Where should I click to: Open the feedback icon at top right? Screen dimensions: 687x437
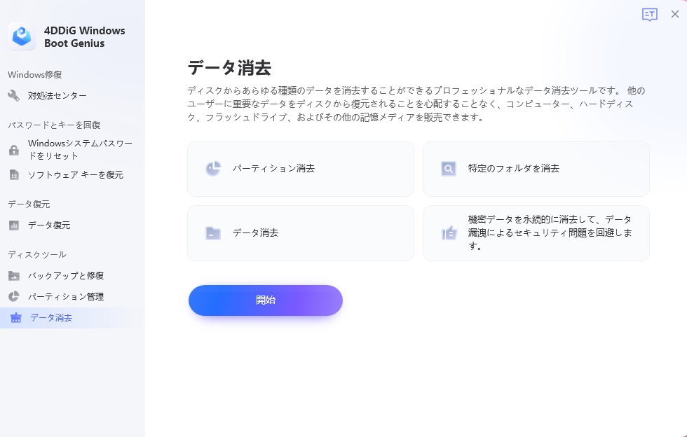pyautogui.click(x=650, y=15)
